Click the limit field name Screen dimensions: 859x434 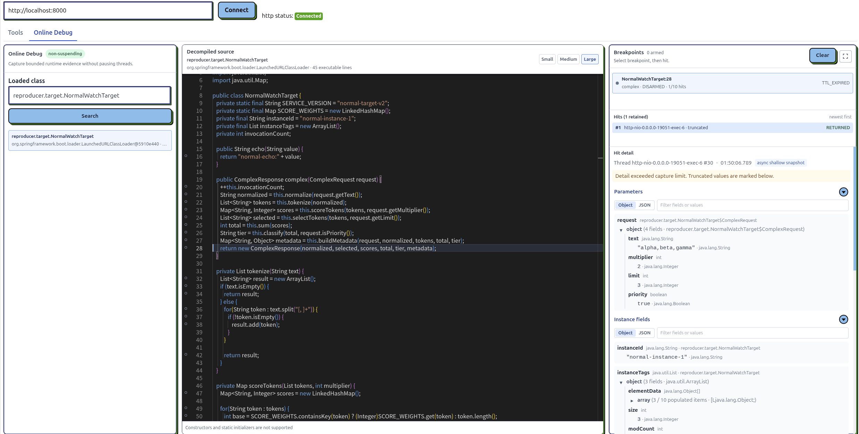(x=634, y=276)
